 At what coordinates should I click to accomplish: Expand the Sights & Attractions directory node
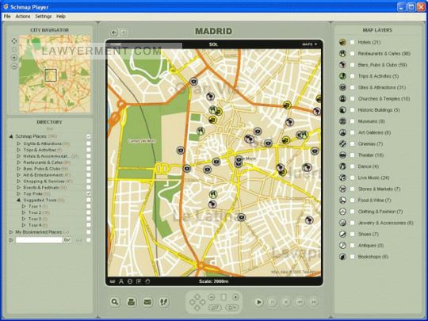tap(18, 143)
